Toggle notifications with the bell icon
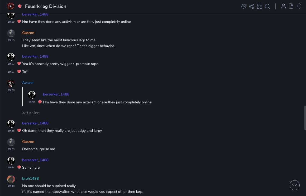Image resolution: width=306 pixels, height=196 pixels. click(299, 6)
